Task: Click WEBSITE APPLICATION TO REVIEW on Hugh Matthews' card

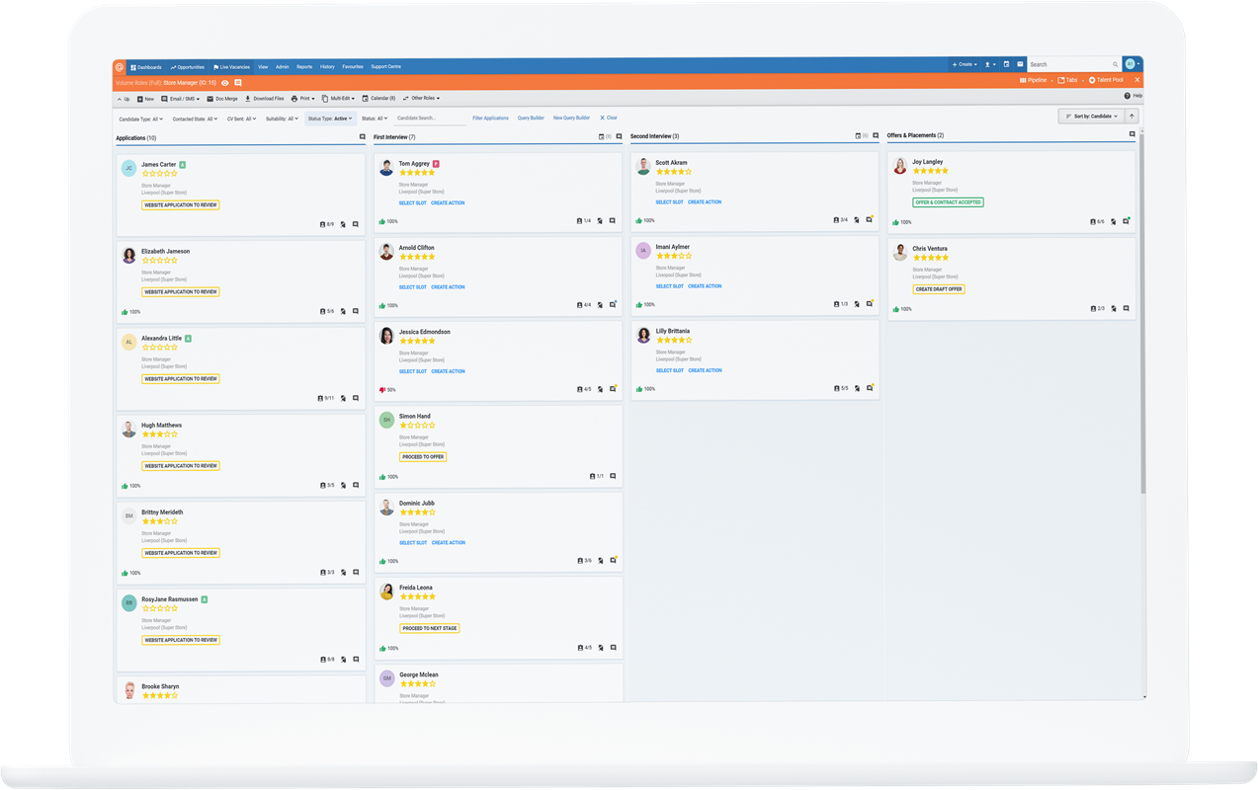Action: pyautogui.click(x=181, y=465)
